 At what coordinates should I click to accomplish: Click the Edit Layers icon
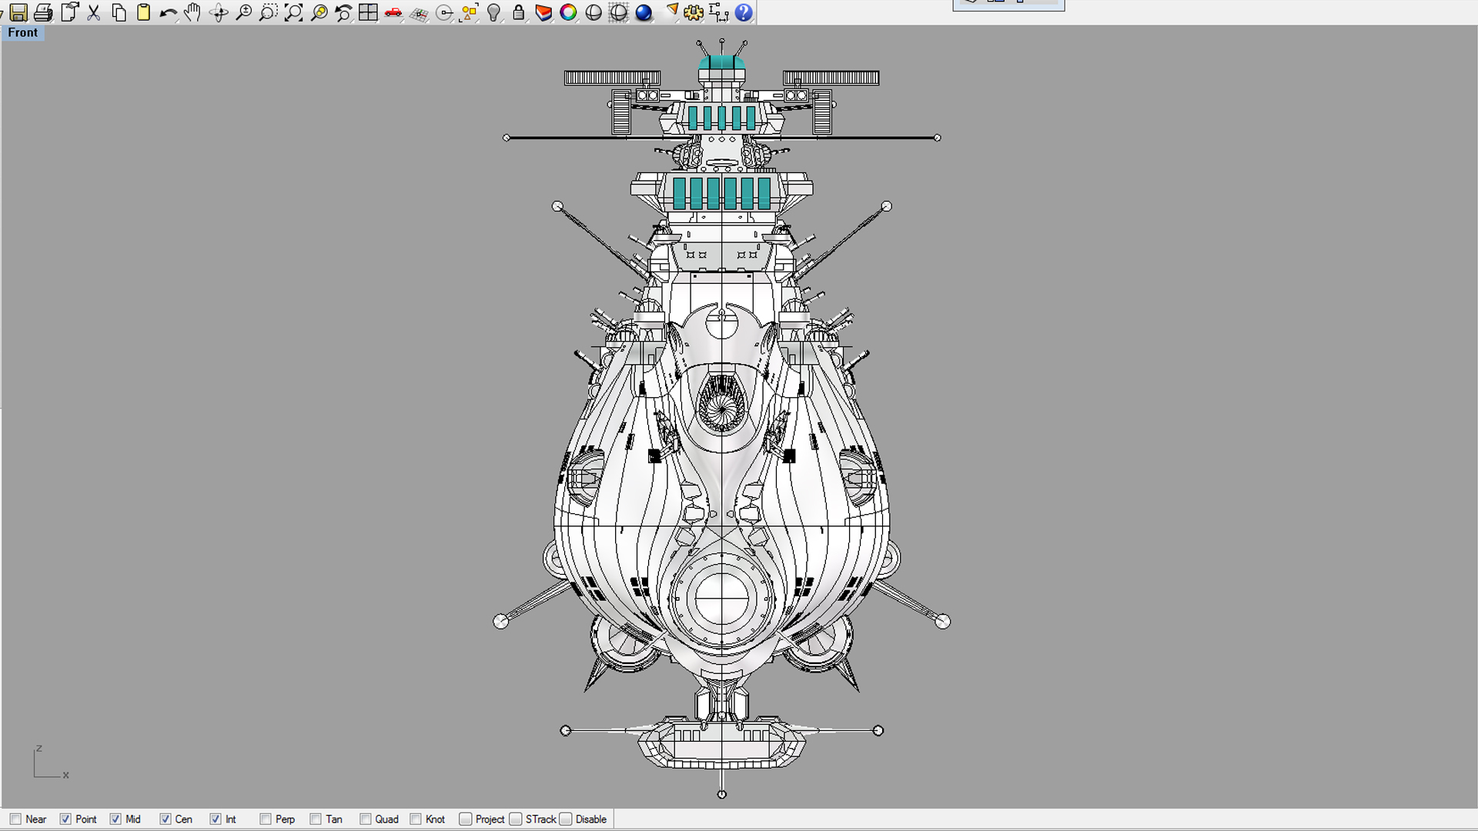[x=543, y=12]
